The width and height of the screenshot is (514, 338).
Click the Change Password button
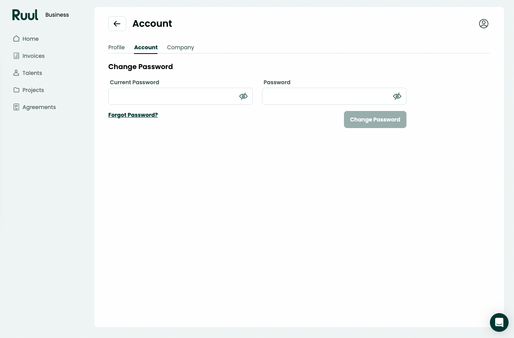(375, 120)
